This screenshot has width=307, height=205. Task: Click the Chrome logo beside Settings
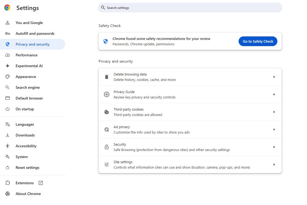(7, 8)
